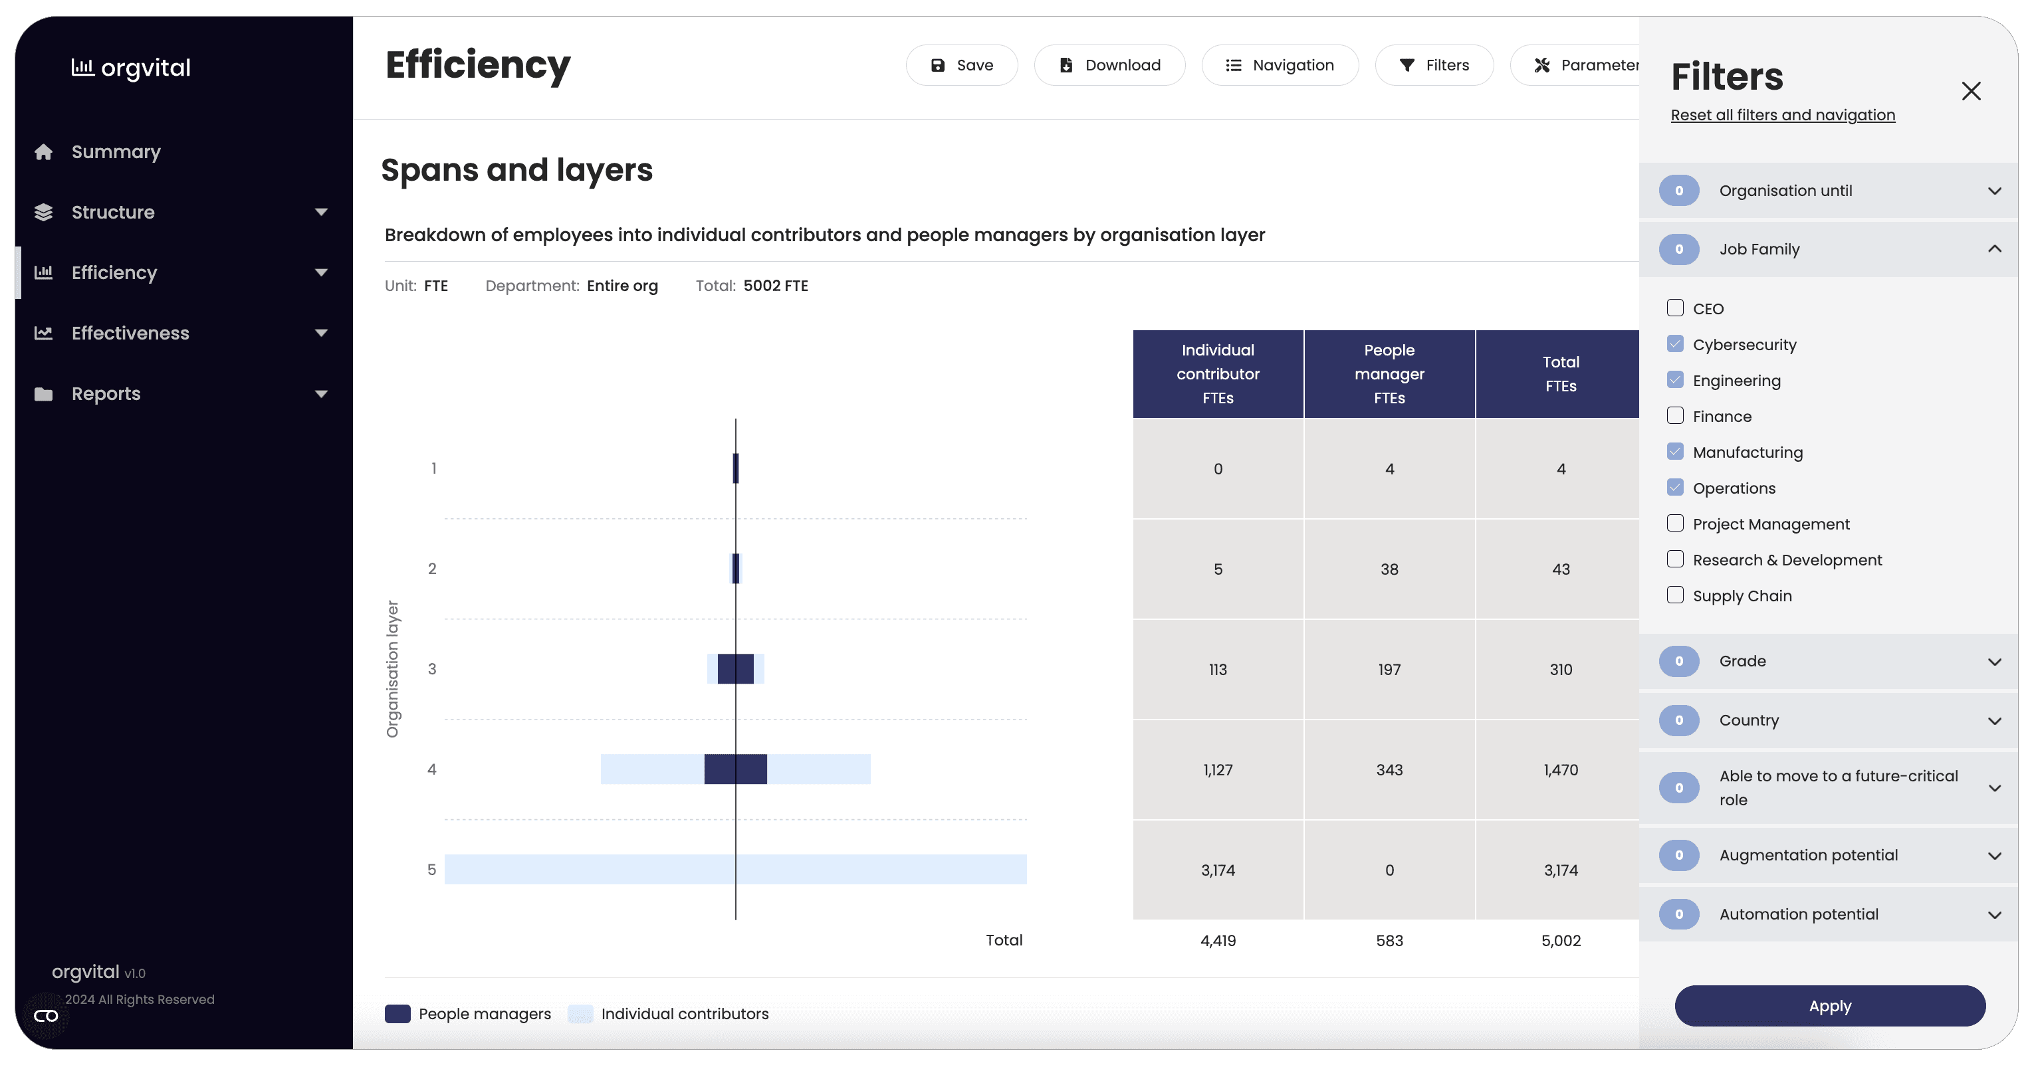The width and height of the screenshot is (2034, 1079).
Task: Open the Navigation menu button
Action: (1279, 66)
